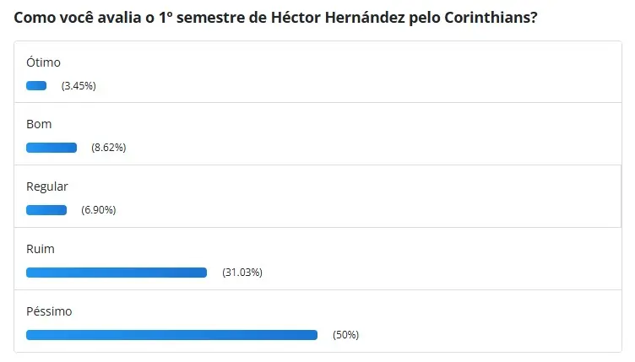
Task: Click the 50% percentage text
Action: [x=346, y=335]
